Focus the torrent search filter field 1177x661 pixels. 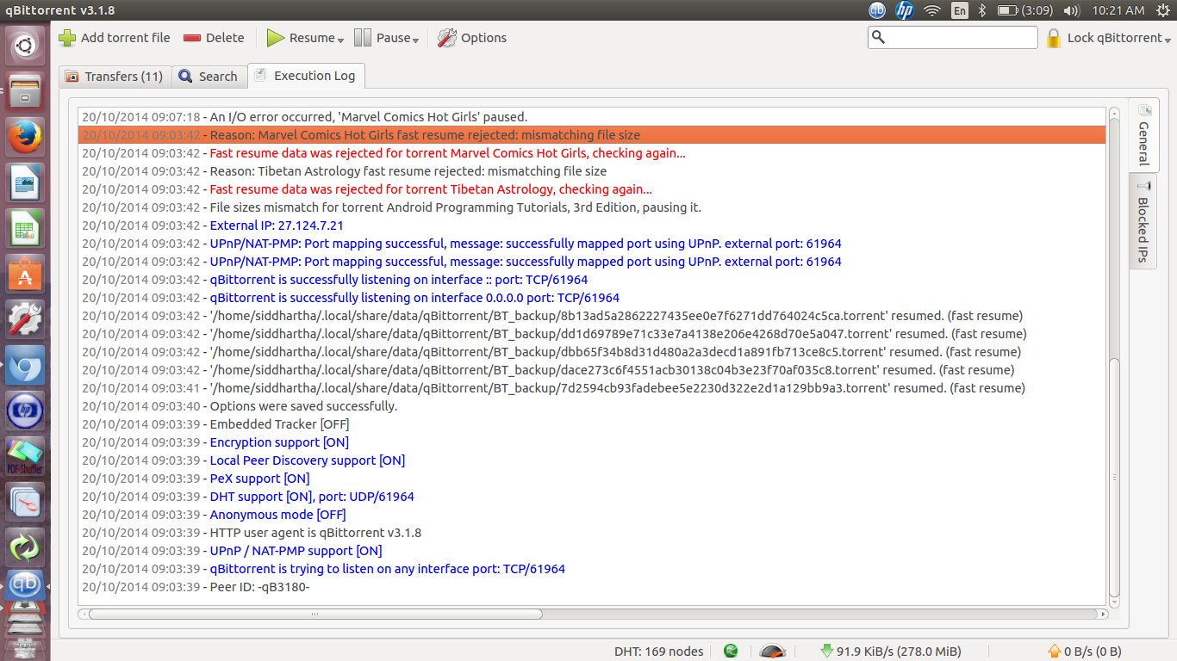coord(952,37)
